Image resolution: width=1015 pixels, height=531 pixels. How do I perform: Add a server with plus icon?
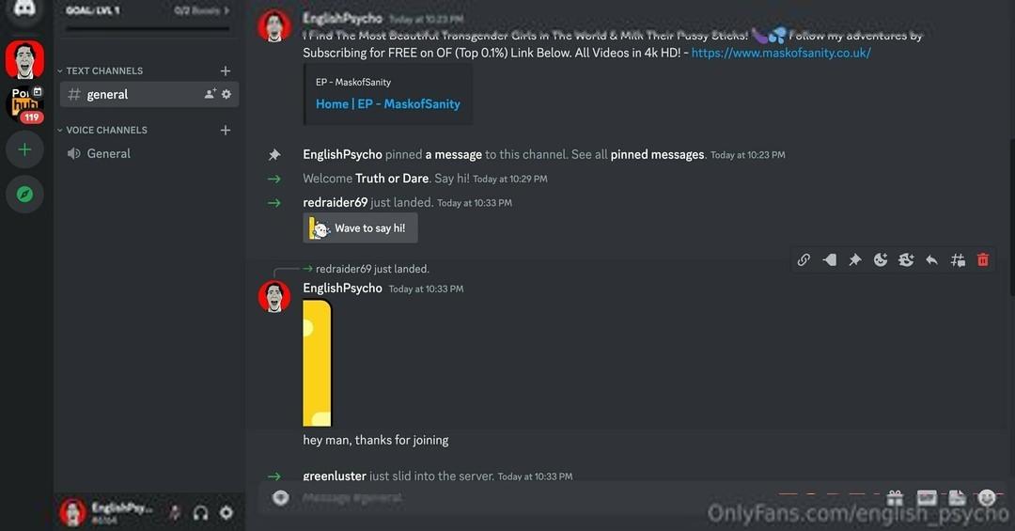24,149
